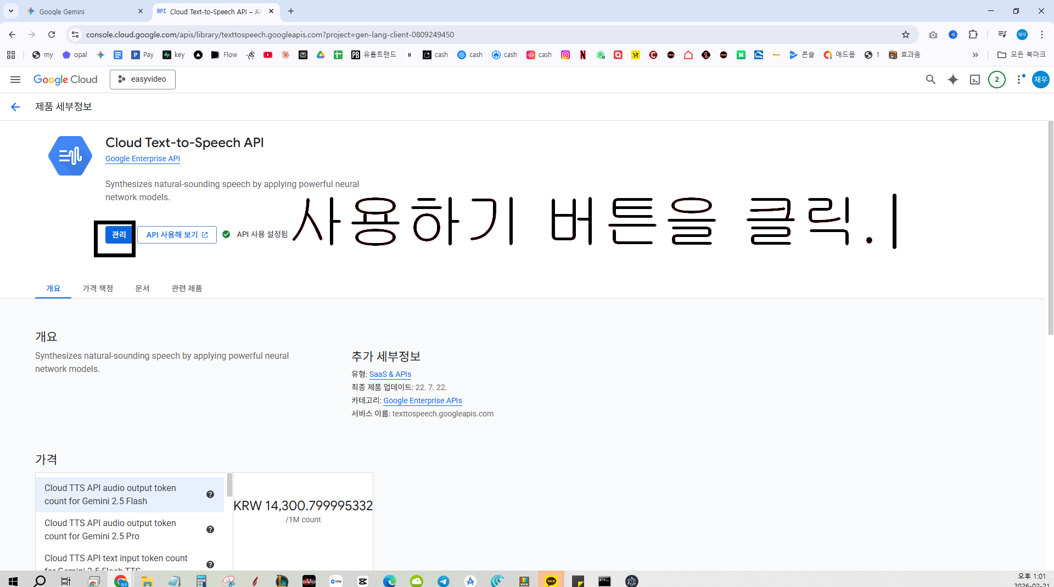Go back using the 제품 세부정보 arrow
Screen dimensions: 1054x587
click(15, 107)
